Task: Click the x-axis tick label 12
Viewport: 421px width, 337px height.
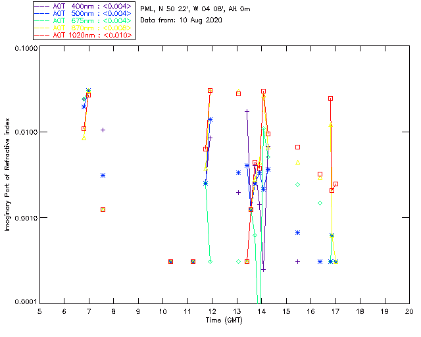Action: click(x=212, y=311)
